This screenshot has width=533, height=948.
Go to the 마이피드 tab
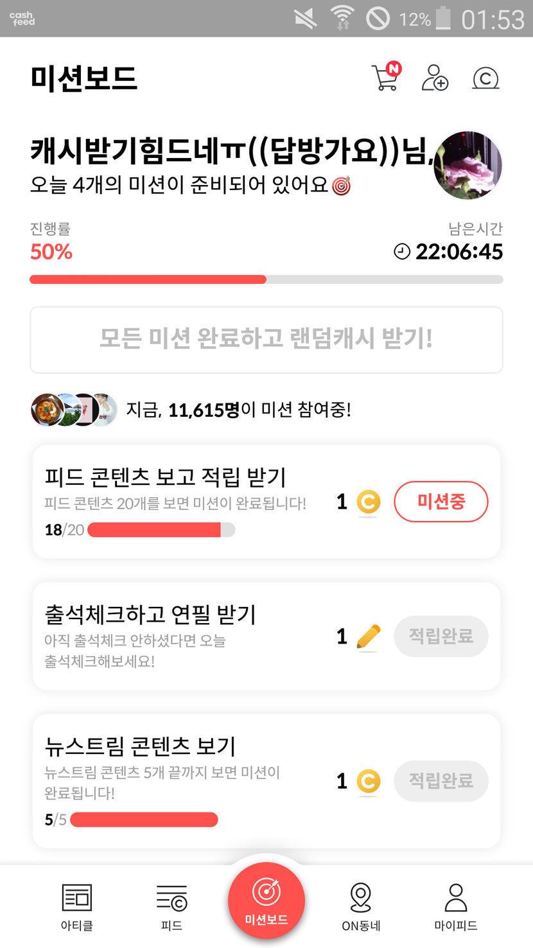pyautogui.click(x=455, y=907)
